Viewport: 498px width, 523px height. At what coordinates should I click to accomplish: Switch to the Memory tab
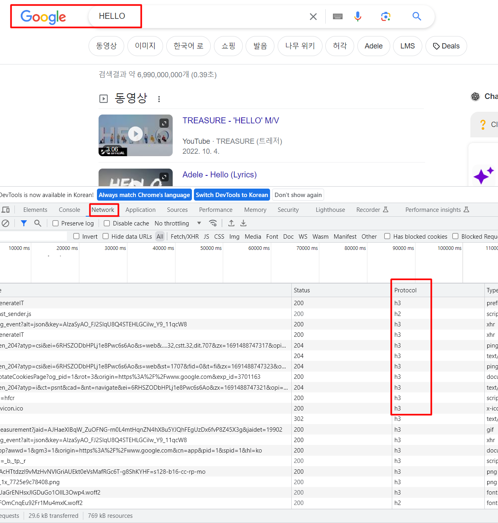click(x=255, y=210)
